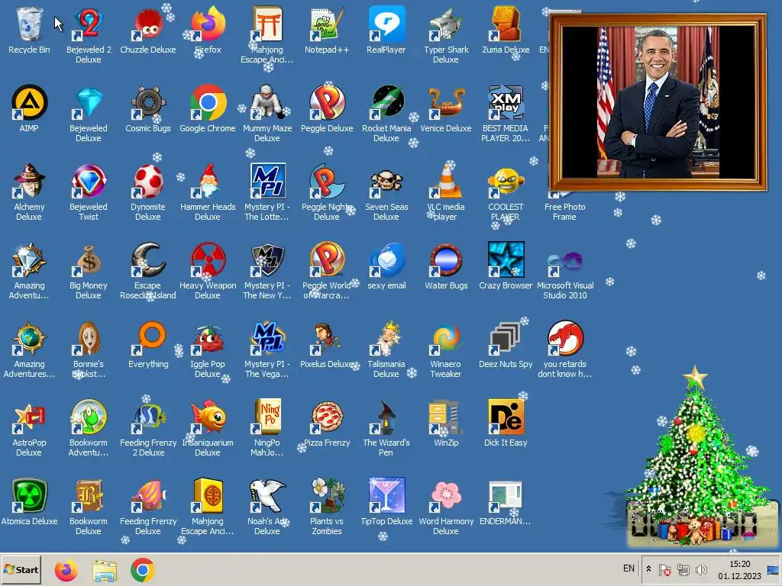The width and height of the screenshot is (782, 586).
Task: Launch Firefox from the taskbar
Action: coord(66,570)
